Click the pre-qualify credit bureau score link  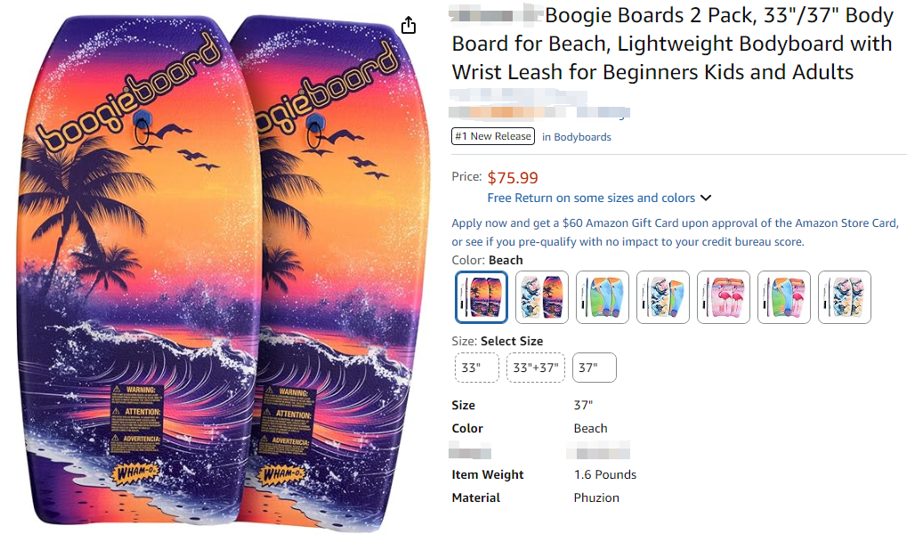[628, 241]
